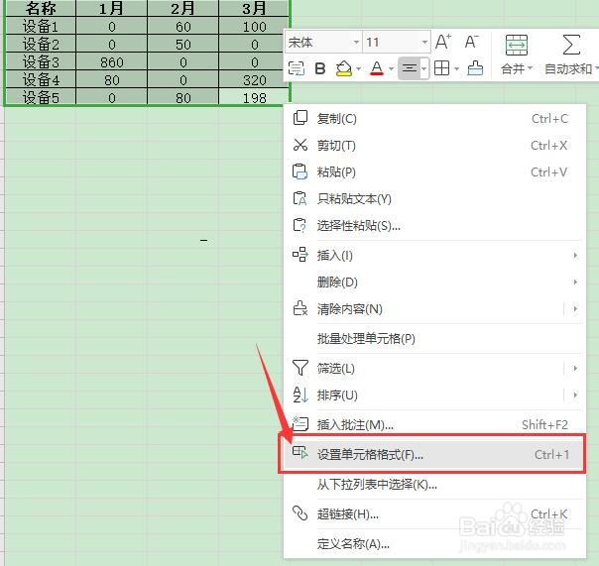This screenshot has width=599, height=566.
Task: Select the cell with value 198
Action: coord(254,97)
